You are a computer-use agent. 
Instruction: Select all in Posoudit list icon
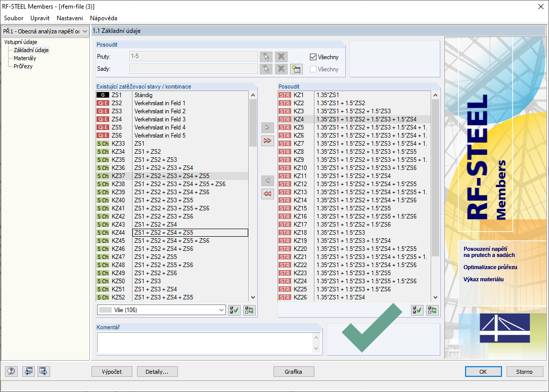[x=417, y=310]
